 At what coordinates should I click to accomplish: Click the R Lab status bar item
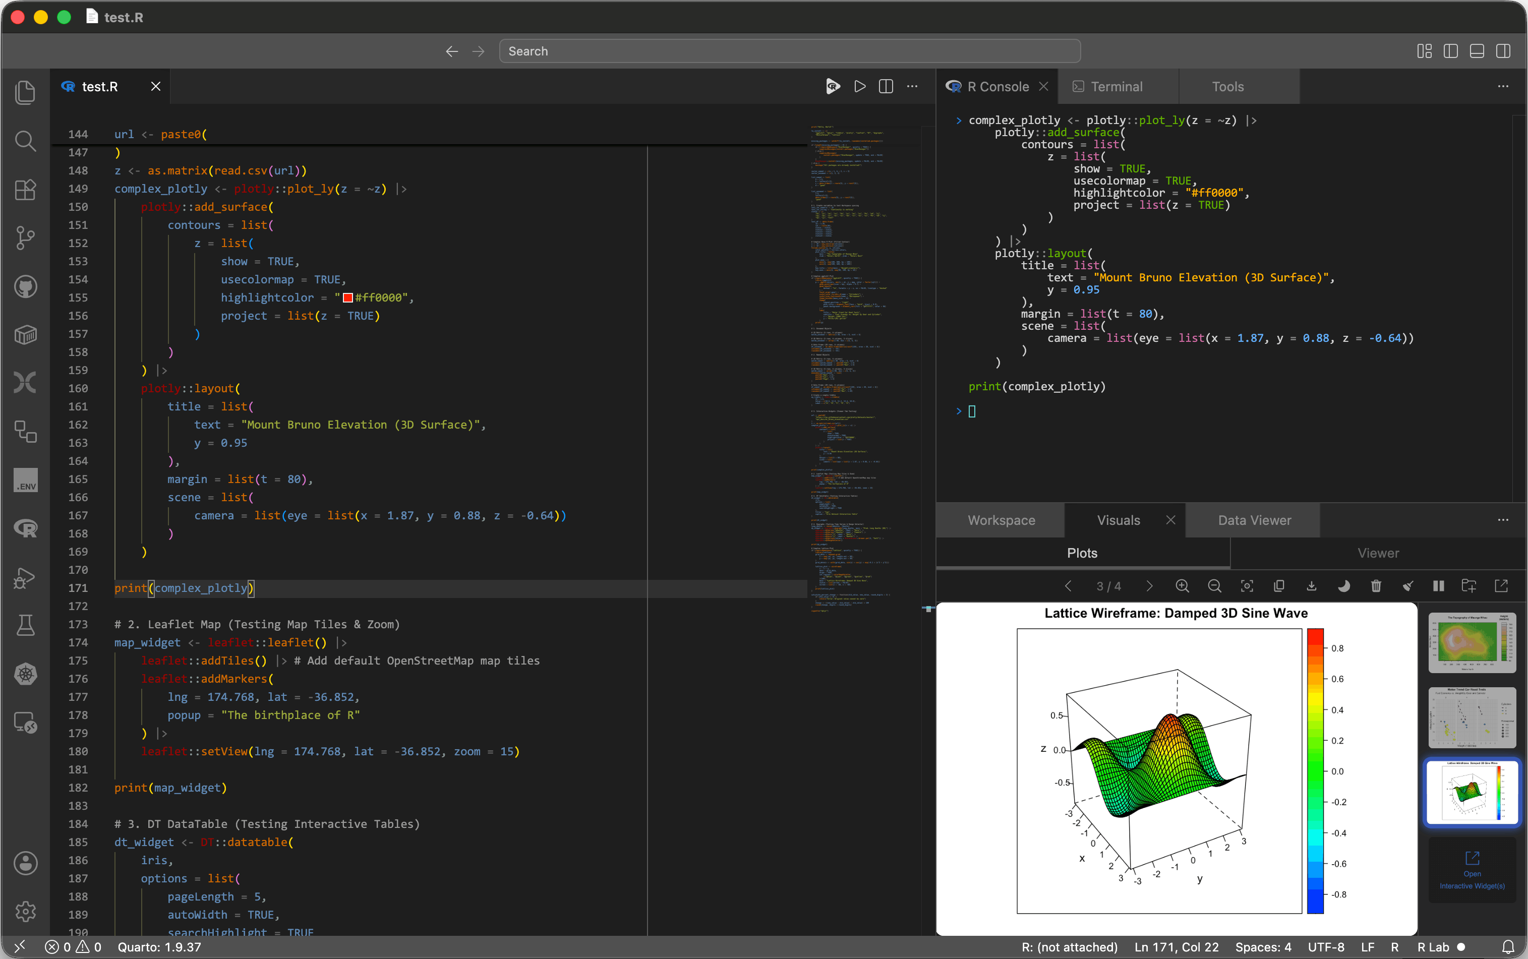(1441, 947)
